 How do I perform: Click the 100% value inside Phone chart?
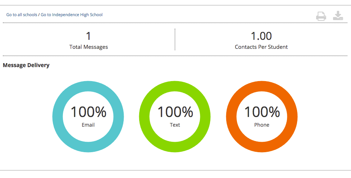262,112
